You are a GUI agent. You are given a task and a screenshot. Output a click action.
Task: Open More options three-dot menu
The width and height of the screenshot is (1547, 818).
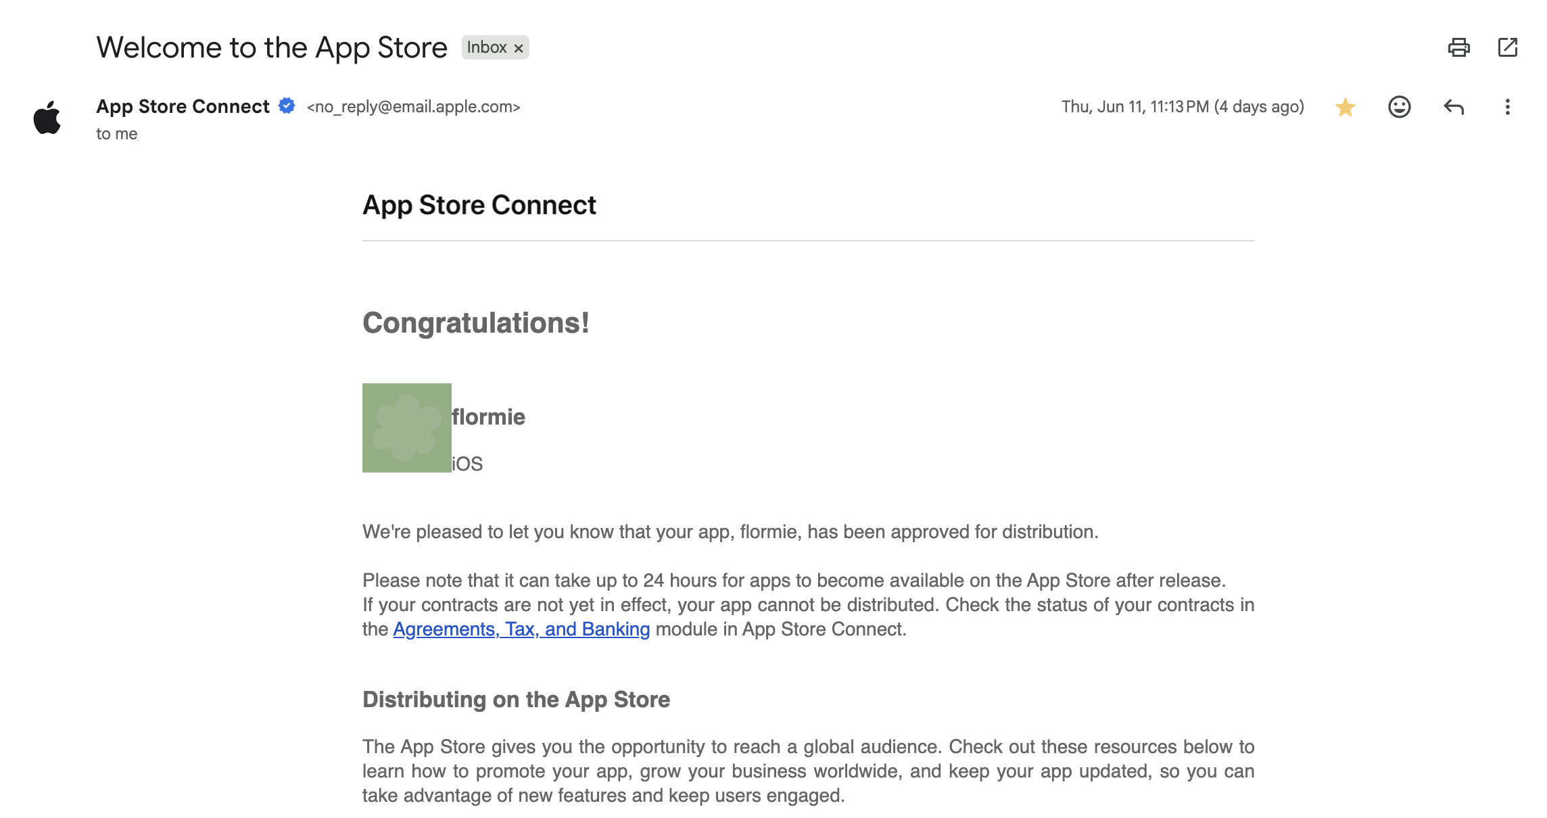click(1507, 107)
